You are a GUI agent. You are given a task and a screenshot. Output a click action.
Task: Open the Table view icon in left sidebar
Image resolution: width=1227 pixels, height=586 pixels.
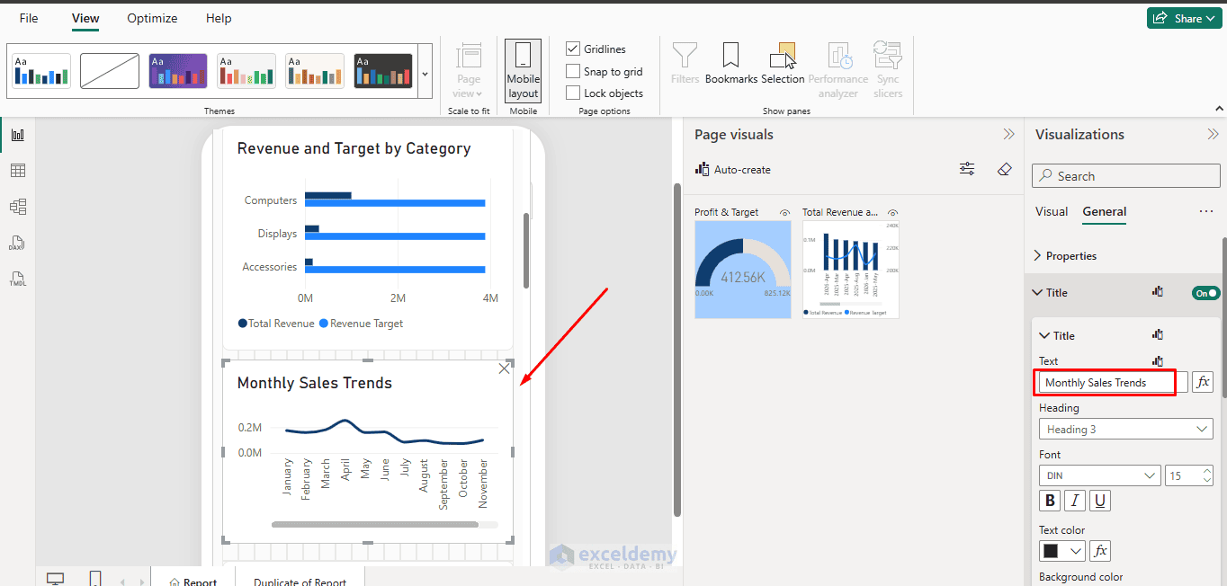[18, 171]
